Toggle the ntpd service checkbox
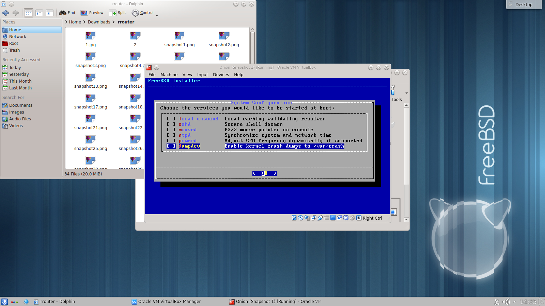The width and height of the screenshot is (545, 306). tap(171, 135)
